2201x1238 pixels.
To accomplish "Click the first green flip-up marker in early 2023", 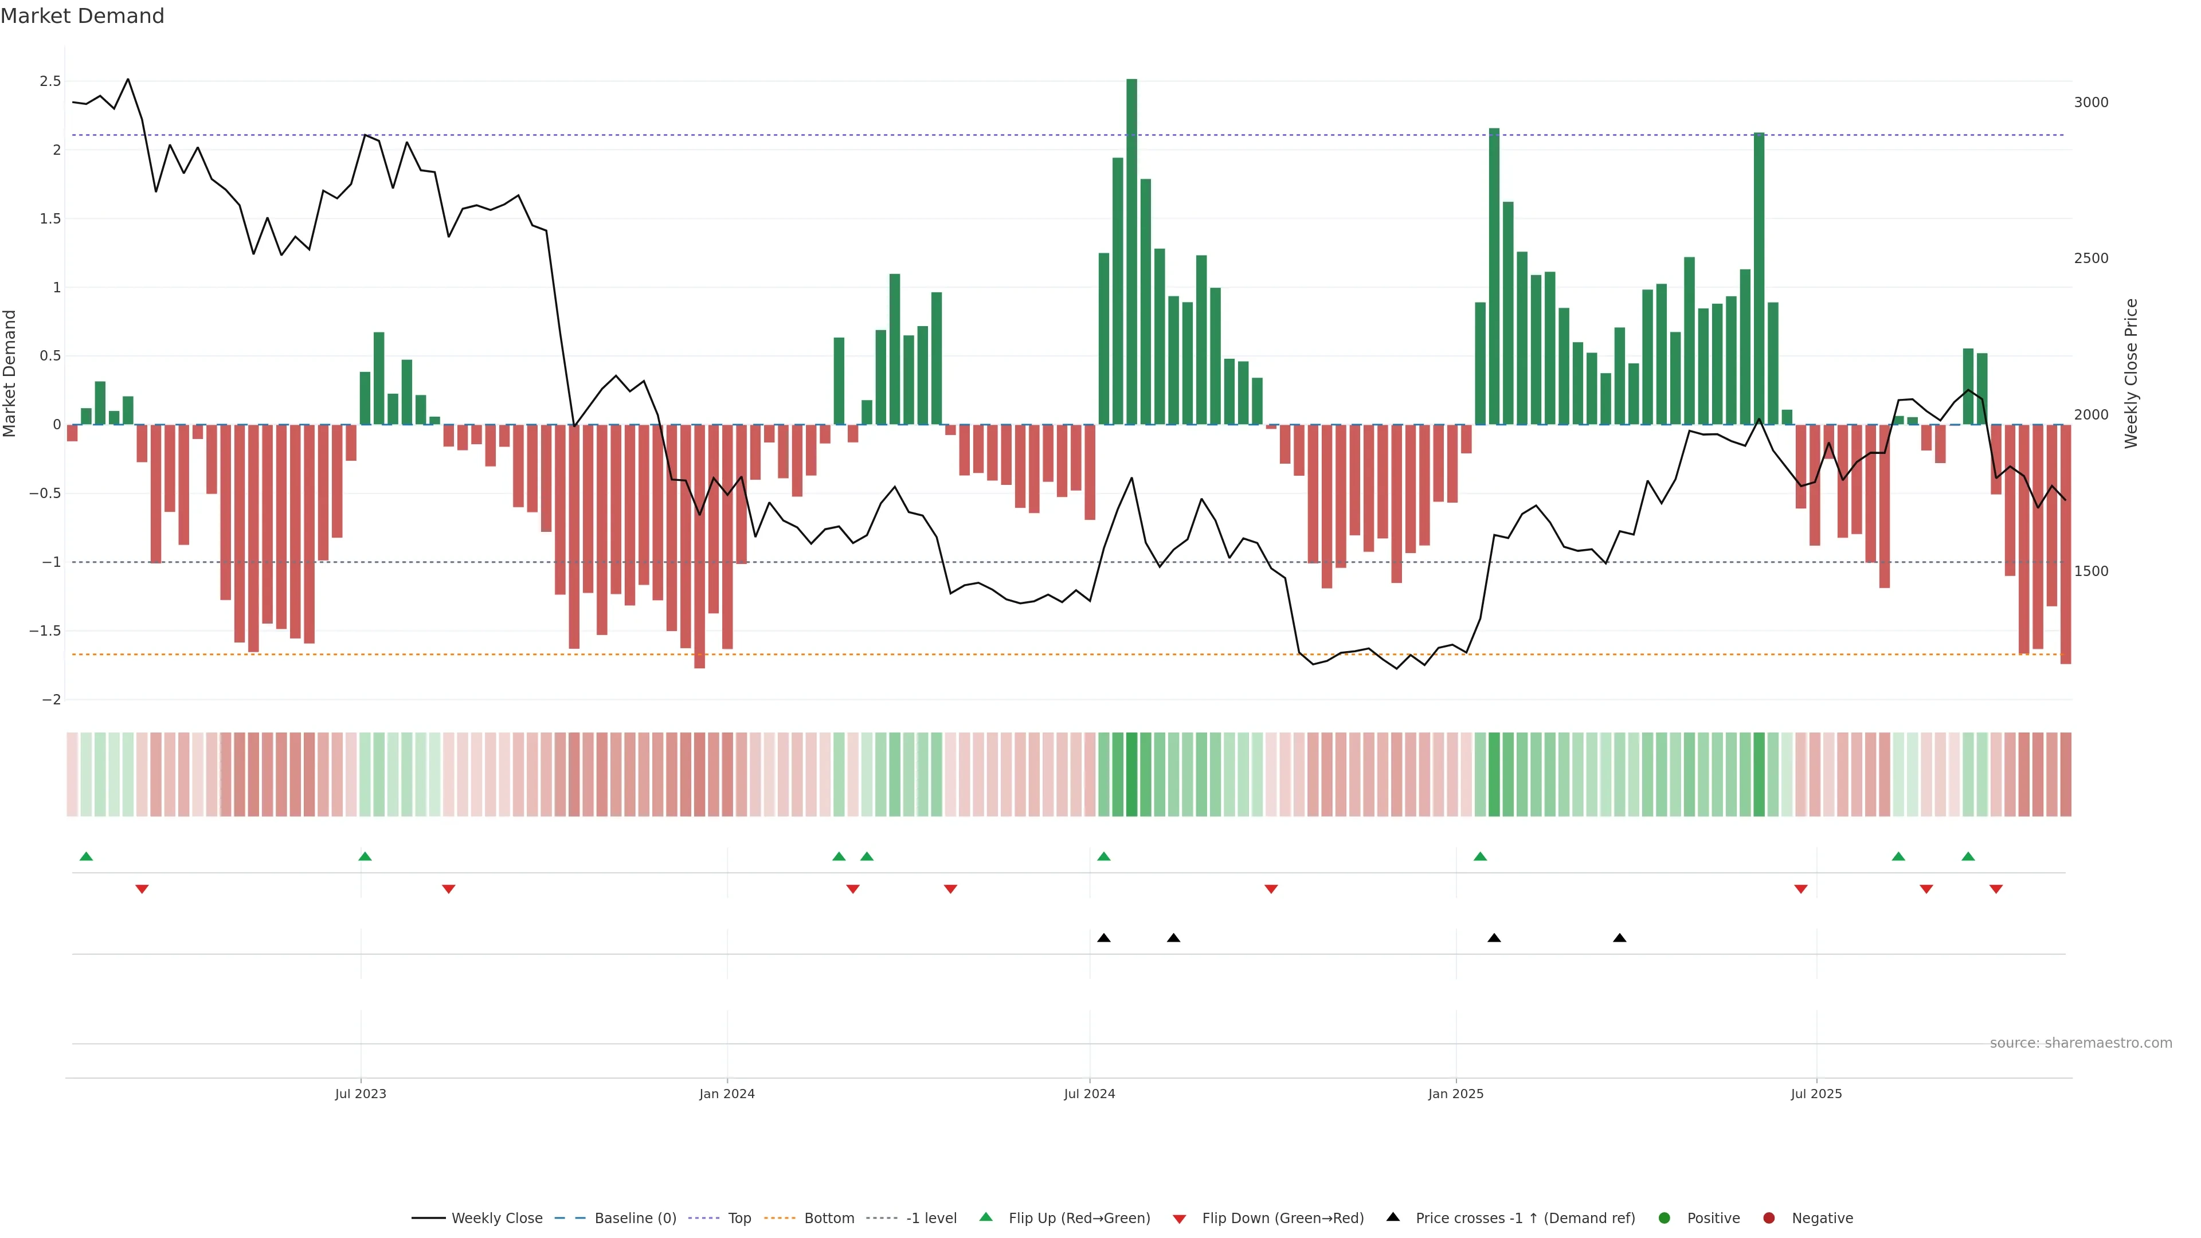I will tap(87, 856).
